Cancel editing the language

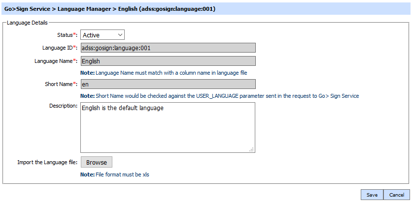click(x=397, y=195)
